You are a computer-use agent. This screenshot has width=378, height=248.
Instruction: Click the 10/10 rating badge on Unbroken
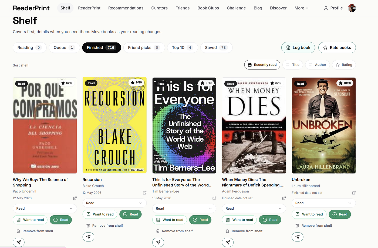tap(345, 83)
